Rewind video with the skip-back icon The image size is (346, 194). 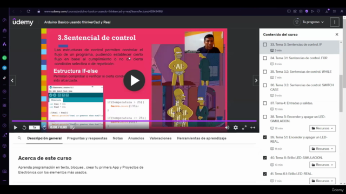coord(24,128)
